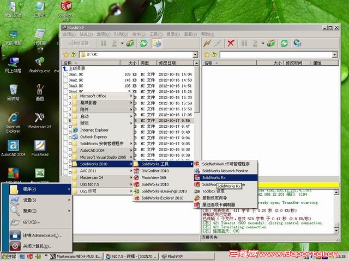Open Toolbox 设定 entry
349x261 pixels.
click(x=225, y=191)
